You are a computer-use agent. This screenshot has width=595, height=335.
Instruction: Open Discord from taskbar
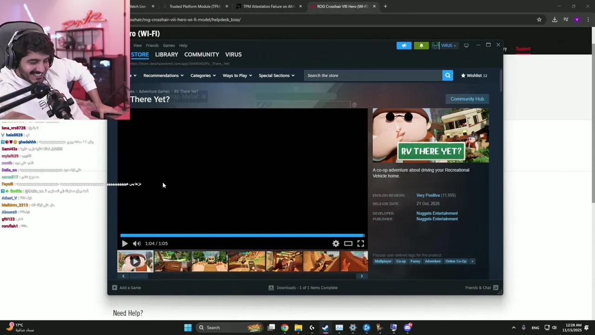click(x=408, y=328)
